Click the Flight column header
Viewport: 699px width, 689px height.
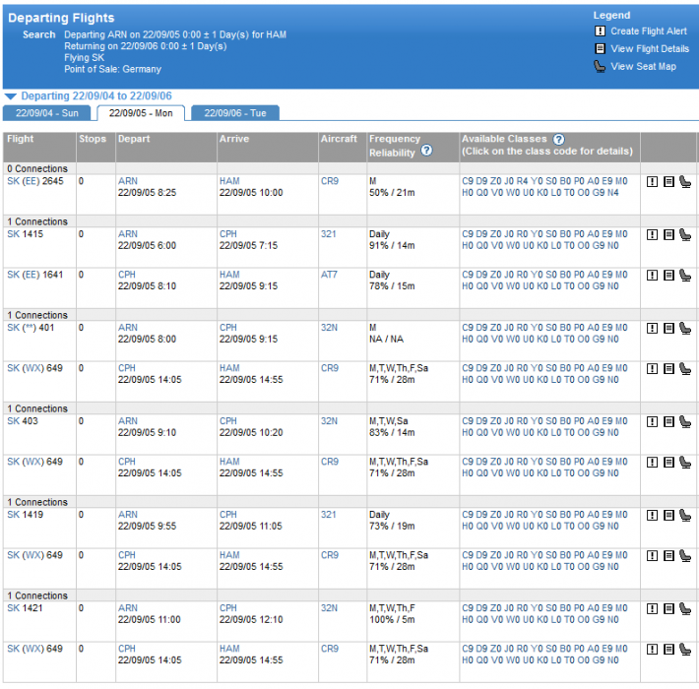[x=21, y=140]
